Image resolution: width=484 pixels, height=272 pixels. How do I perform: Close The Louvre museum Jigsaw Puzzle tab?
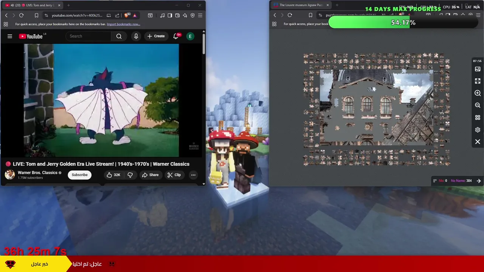click(327, 5)
